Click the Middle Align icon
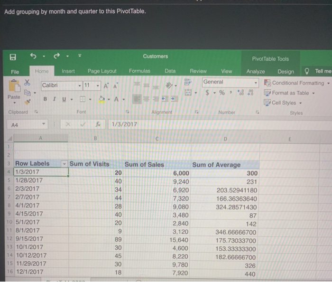Screen dimensions: 332x282 [146, 85]
